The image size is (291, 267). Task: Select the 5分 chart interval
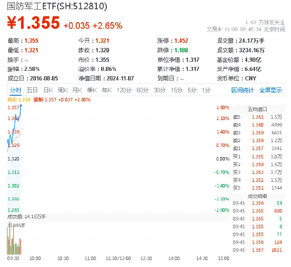coord(192,90)
